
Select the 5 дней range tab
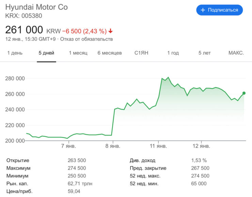46,53
